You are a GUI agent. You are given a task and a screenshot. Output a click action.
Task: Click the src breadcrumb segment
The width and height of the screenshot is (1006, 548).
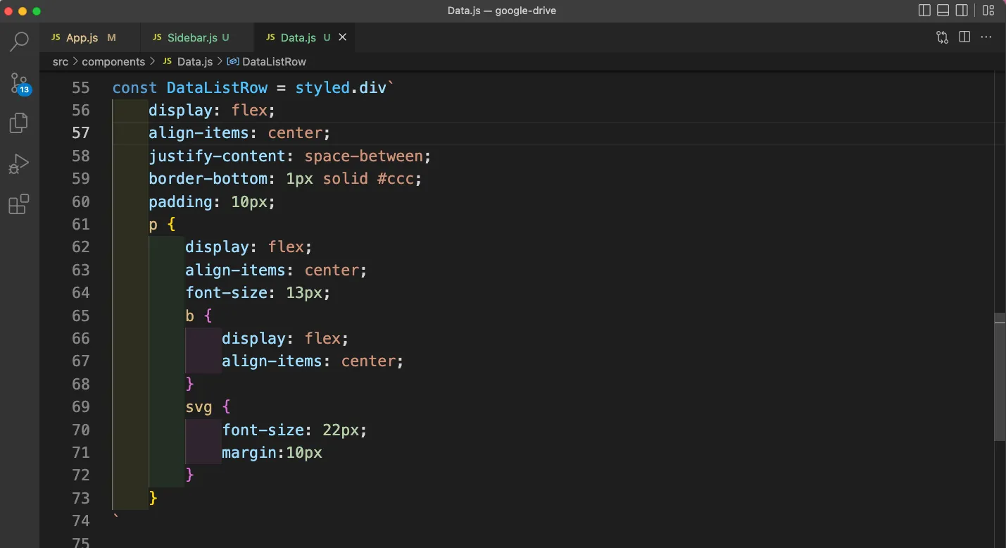point(61,62)
